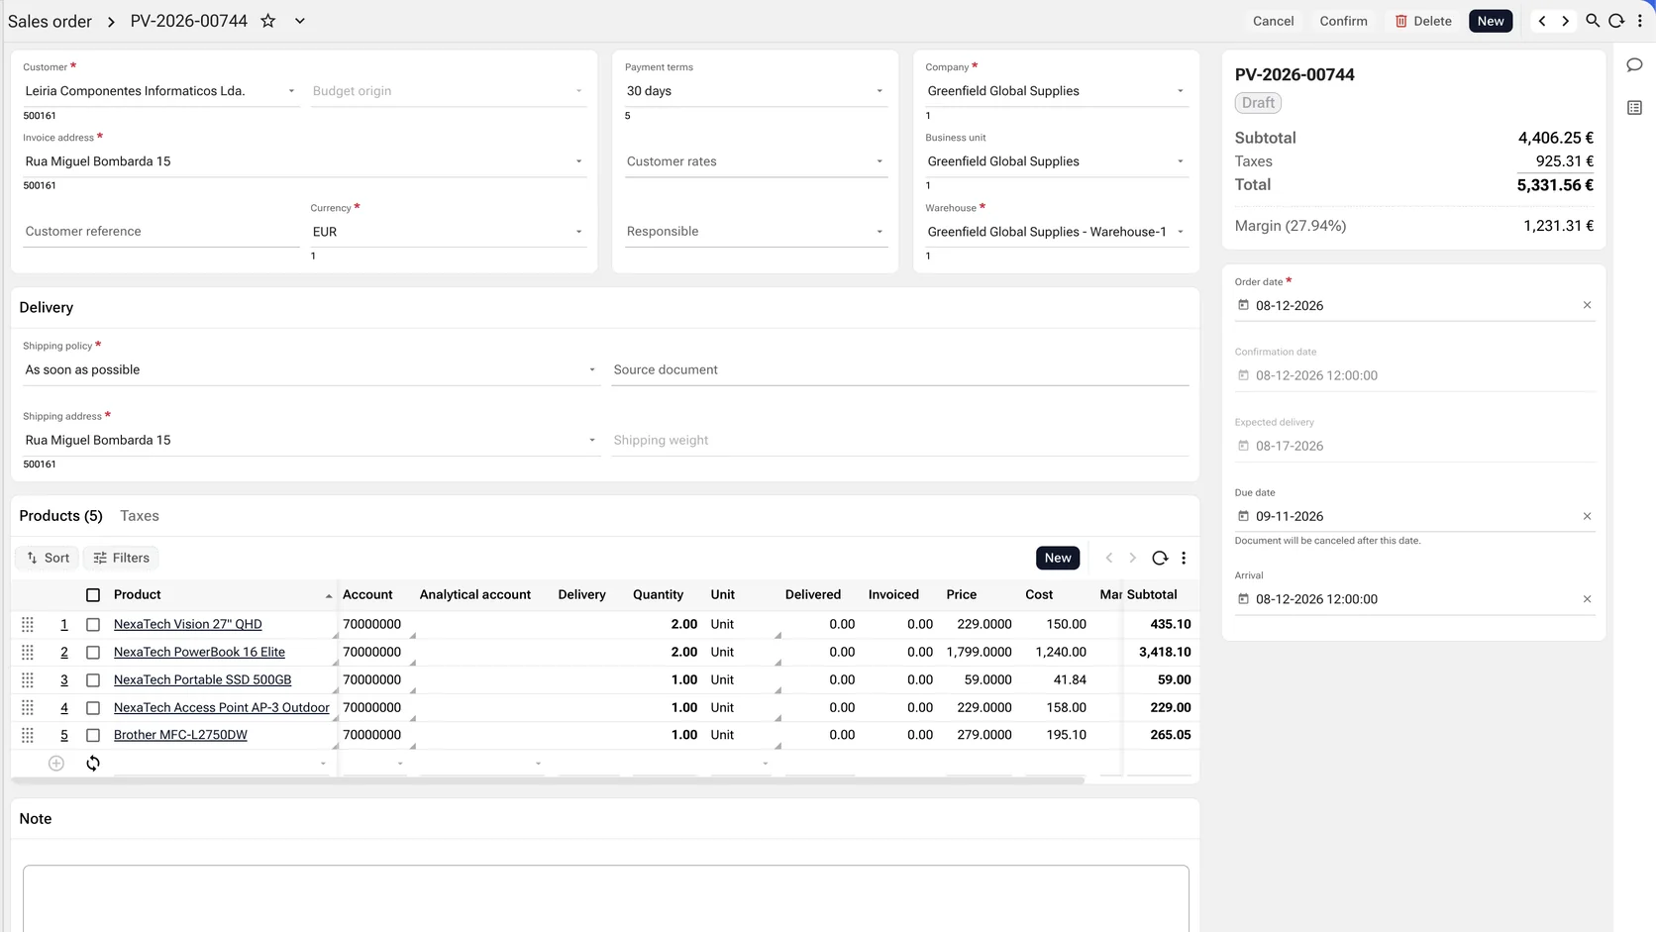Expand the Budget origin dropdown
The height and width of the screenshot is (932, 1656).
coord(579,91)
